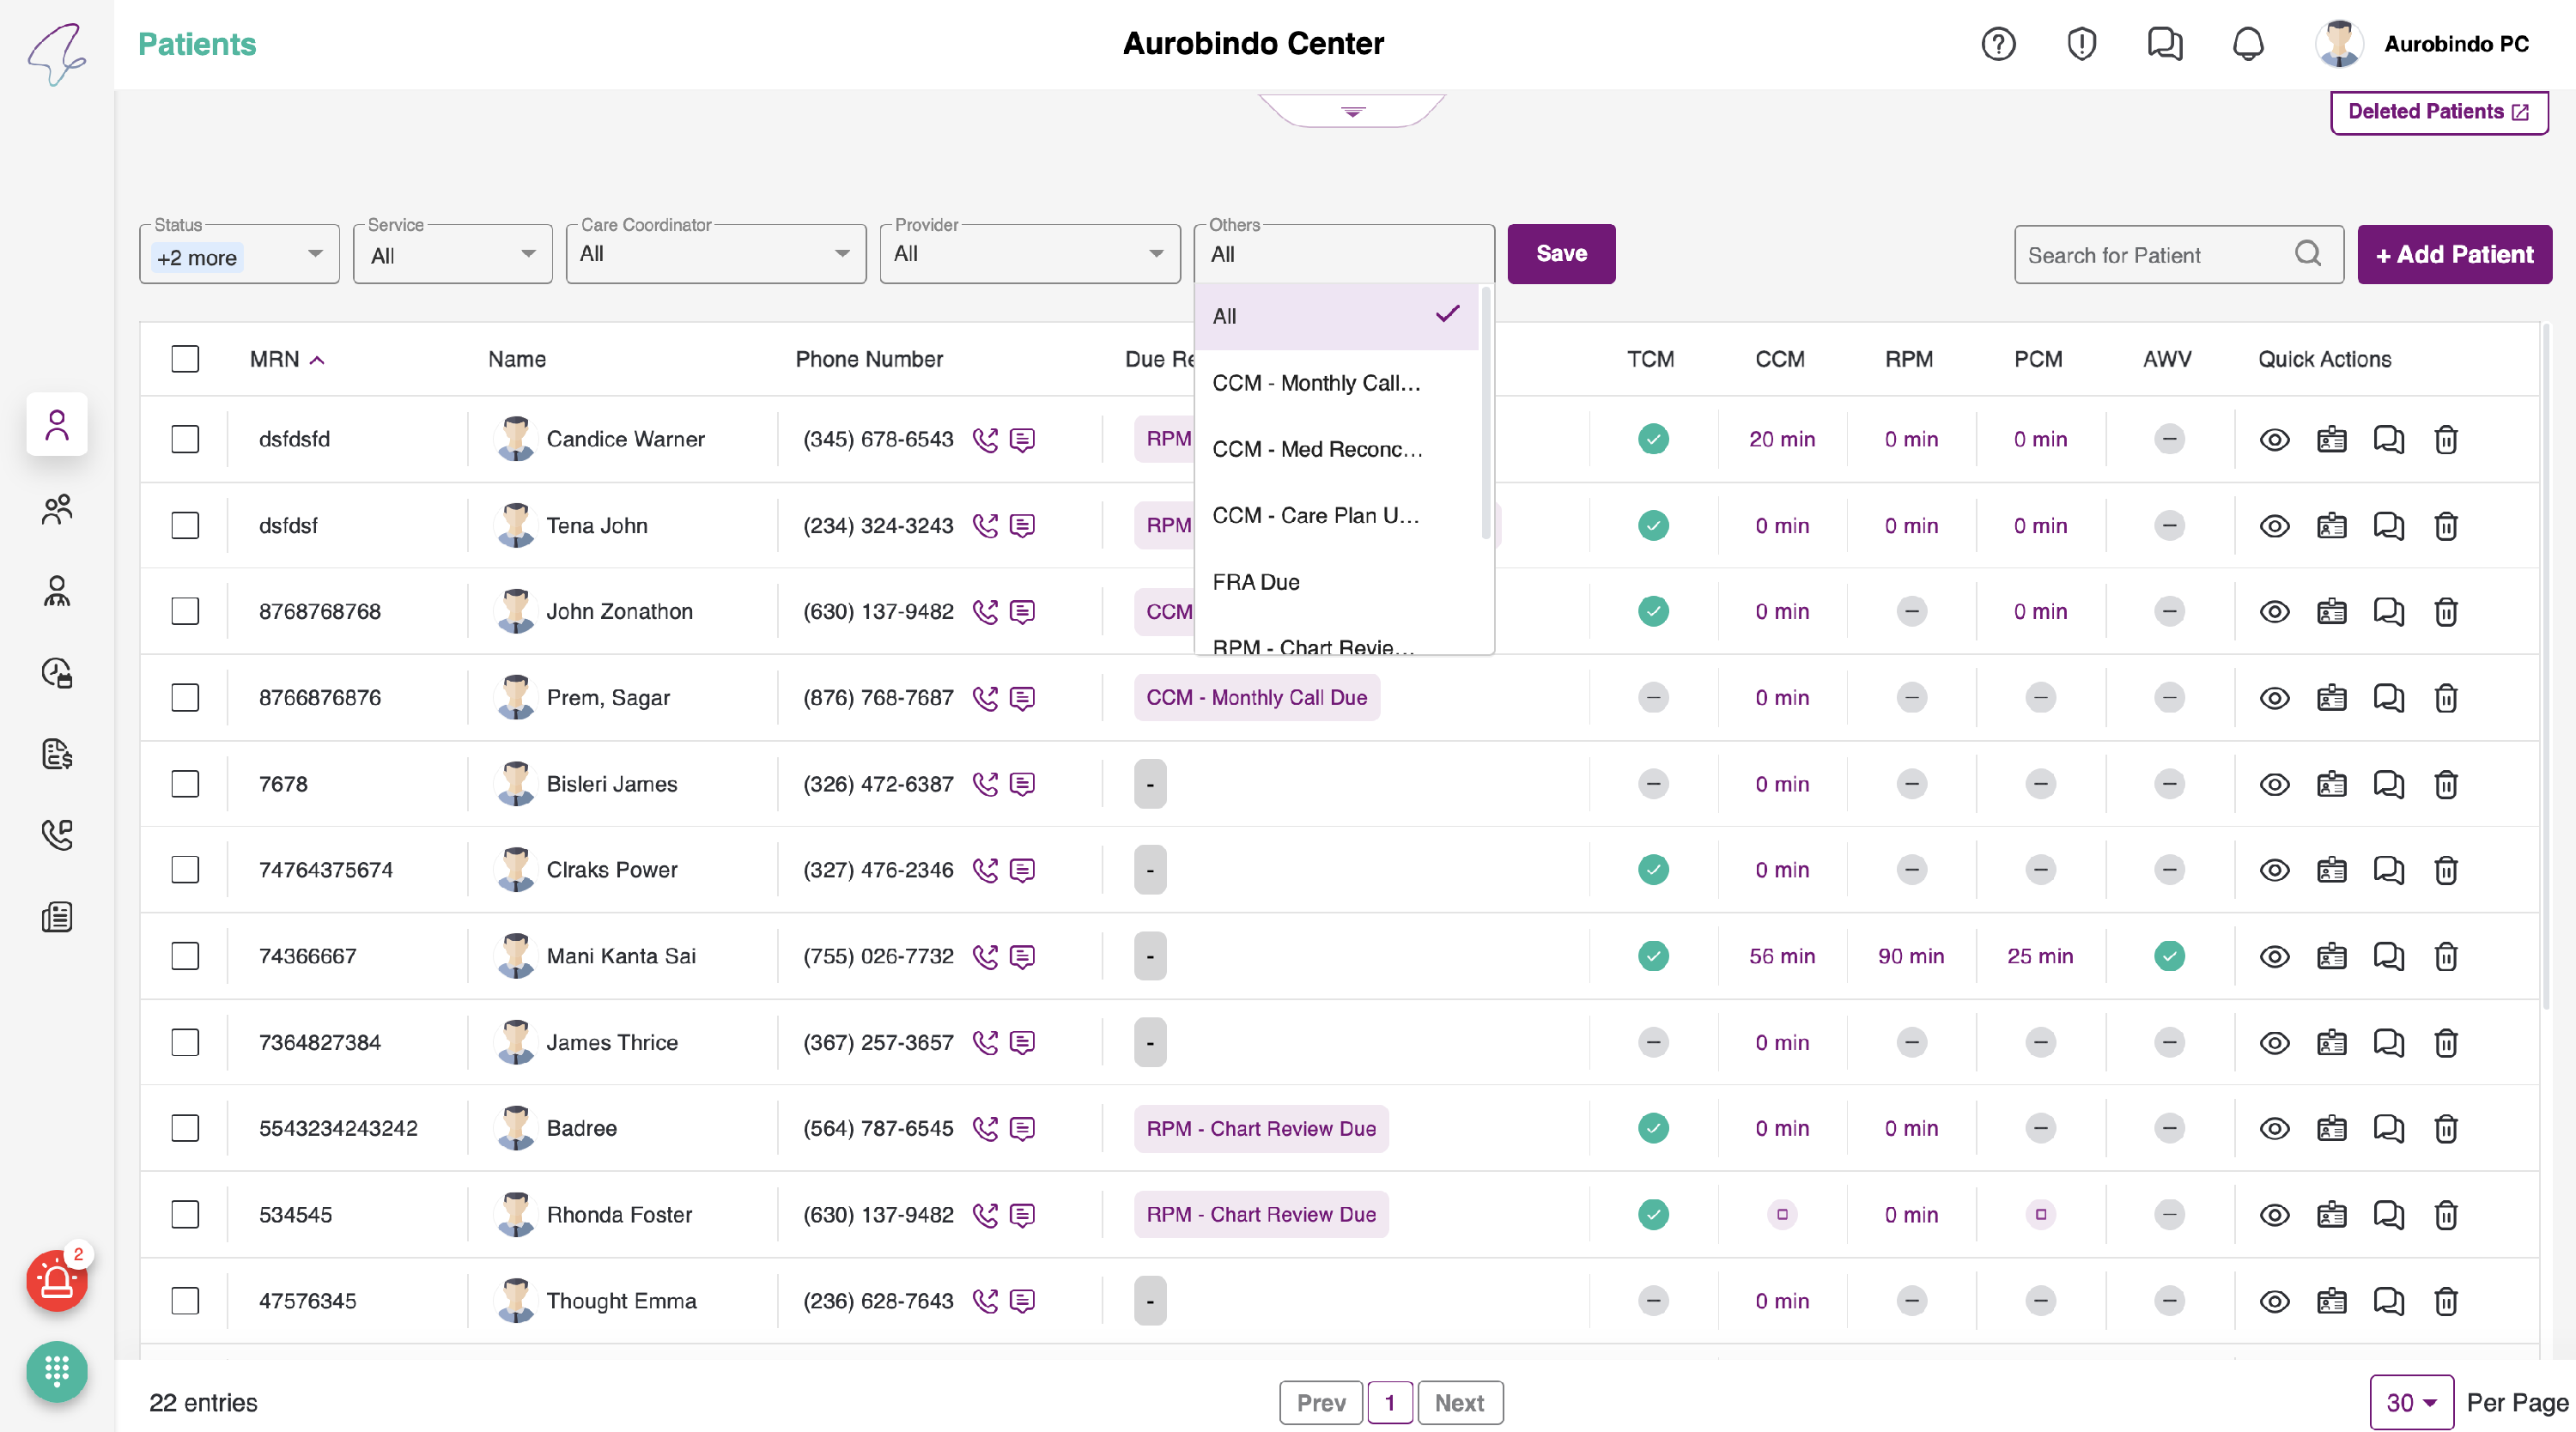Open Deleted Patients link
The height and width of the screenshot is (1432, 2576).
point(2438,112)
